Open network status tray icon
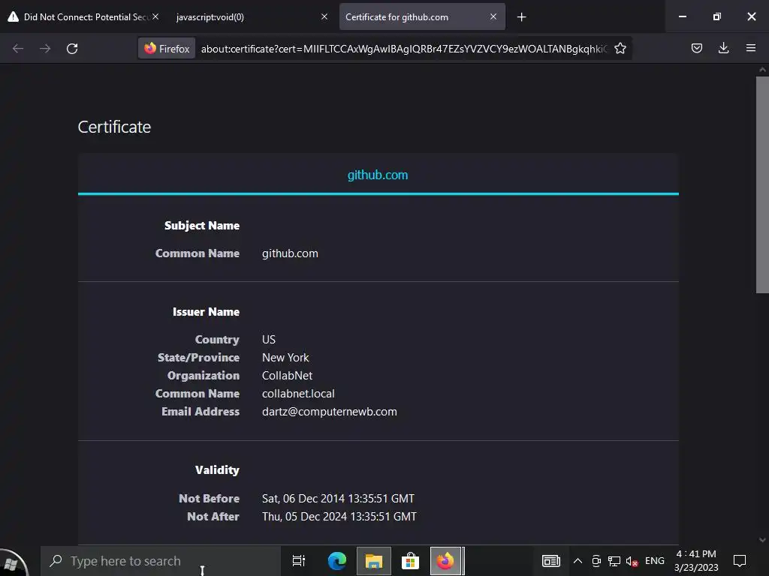769x576 pixels. click(x=614, y=561)
